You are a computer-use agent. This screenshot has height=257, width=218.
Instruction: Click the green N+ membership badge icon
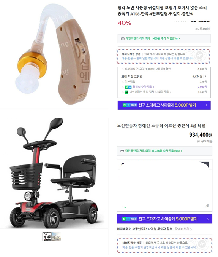click(x=128, y=87)
